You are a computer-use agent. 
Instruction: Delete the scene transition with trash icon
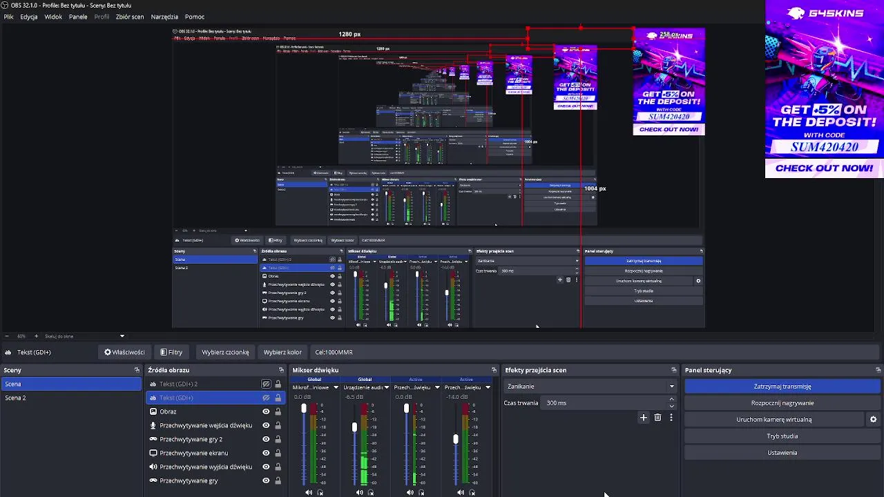point(657,418)
